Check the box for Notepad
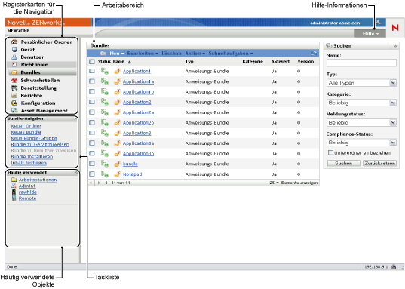Viewport: 405px width, 289px height. click(x=92, y=174)
